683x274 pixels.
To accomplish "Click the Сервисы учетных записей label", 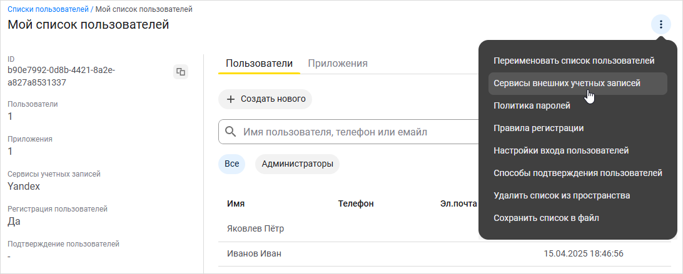I will click(54, 174).
